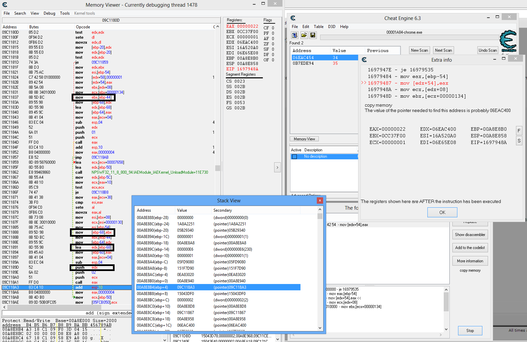Viewport: 527px width, 342px height.
Task: Click the large Cheat Engine gear logo
Action: click(x=508, y=41)
